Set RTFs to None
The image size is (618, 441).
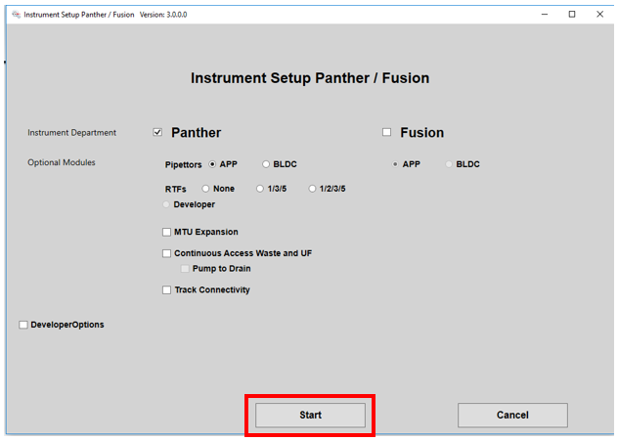point(205,188)
